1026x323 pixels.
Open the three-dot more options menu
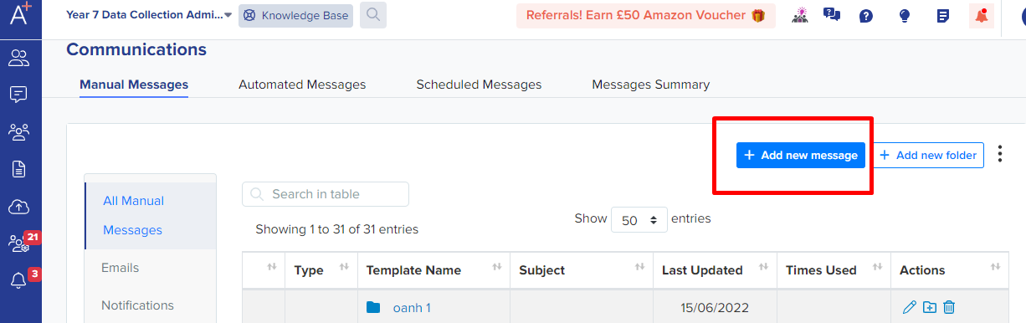pyautogui.click(x=1001, y=155)
